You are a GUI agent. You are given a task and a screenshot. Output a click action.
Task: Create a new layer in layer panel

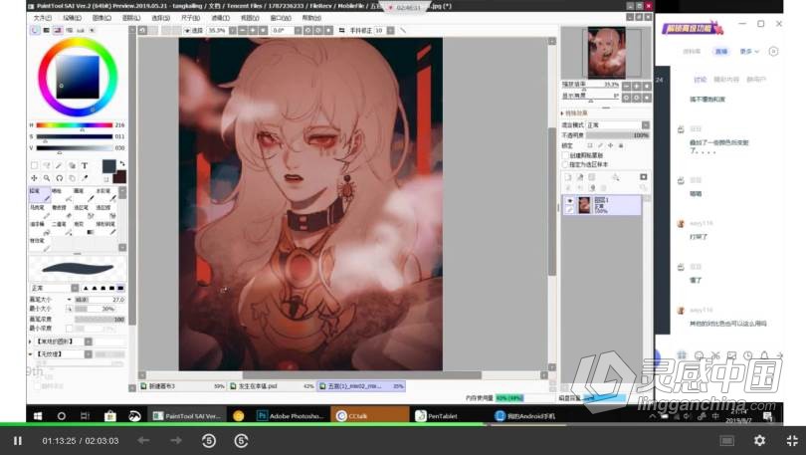[568, 177]
